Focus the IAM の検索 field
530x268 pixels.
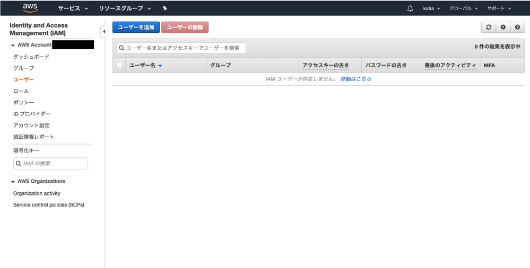tap(50, 163)
